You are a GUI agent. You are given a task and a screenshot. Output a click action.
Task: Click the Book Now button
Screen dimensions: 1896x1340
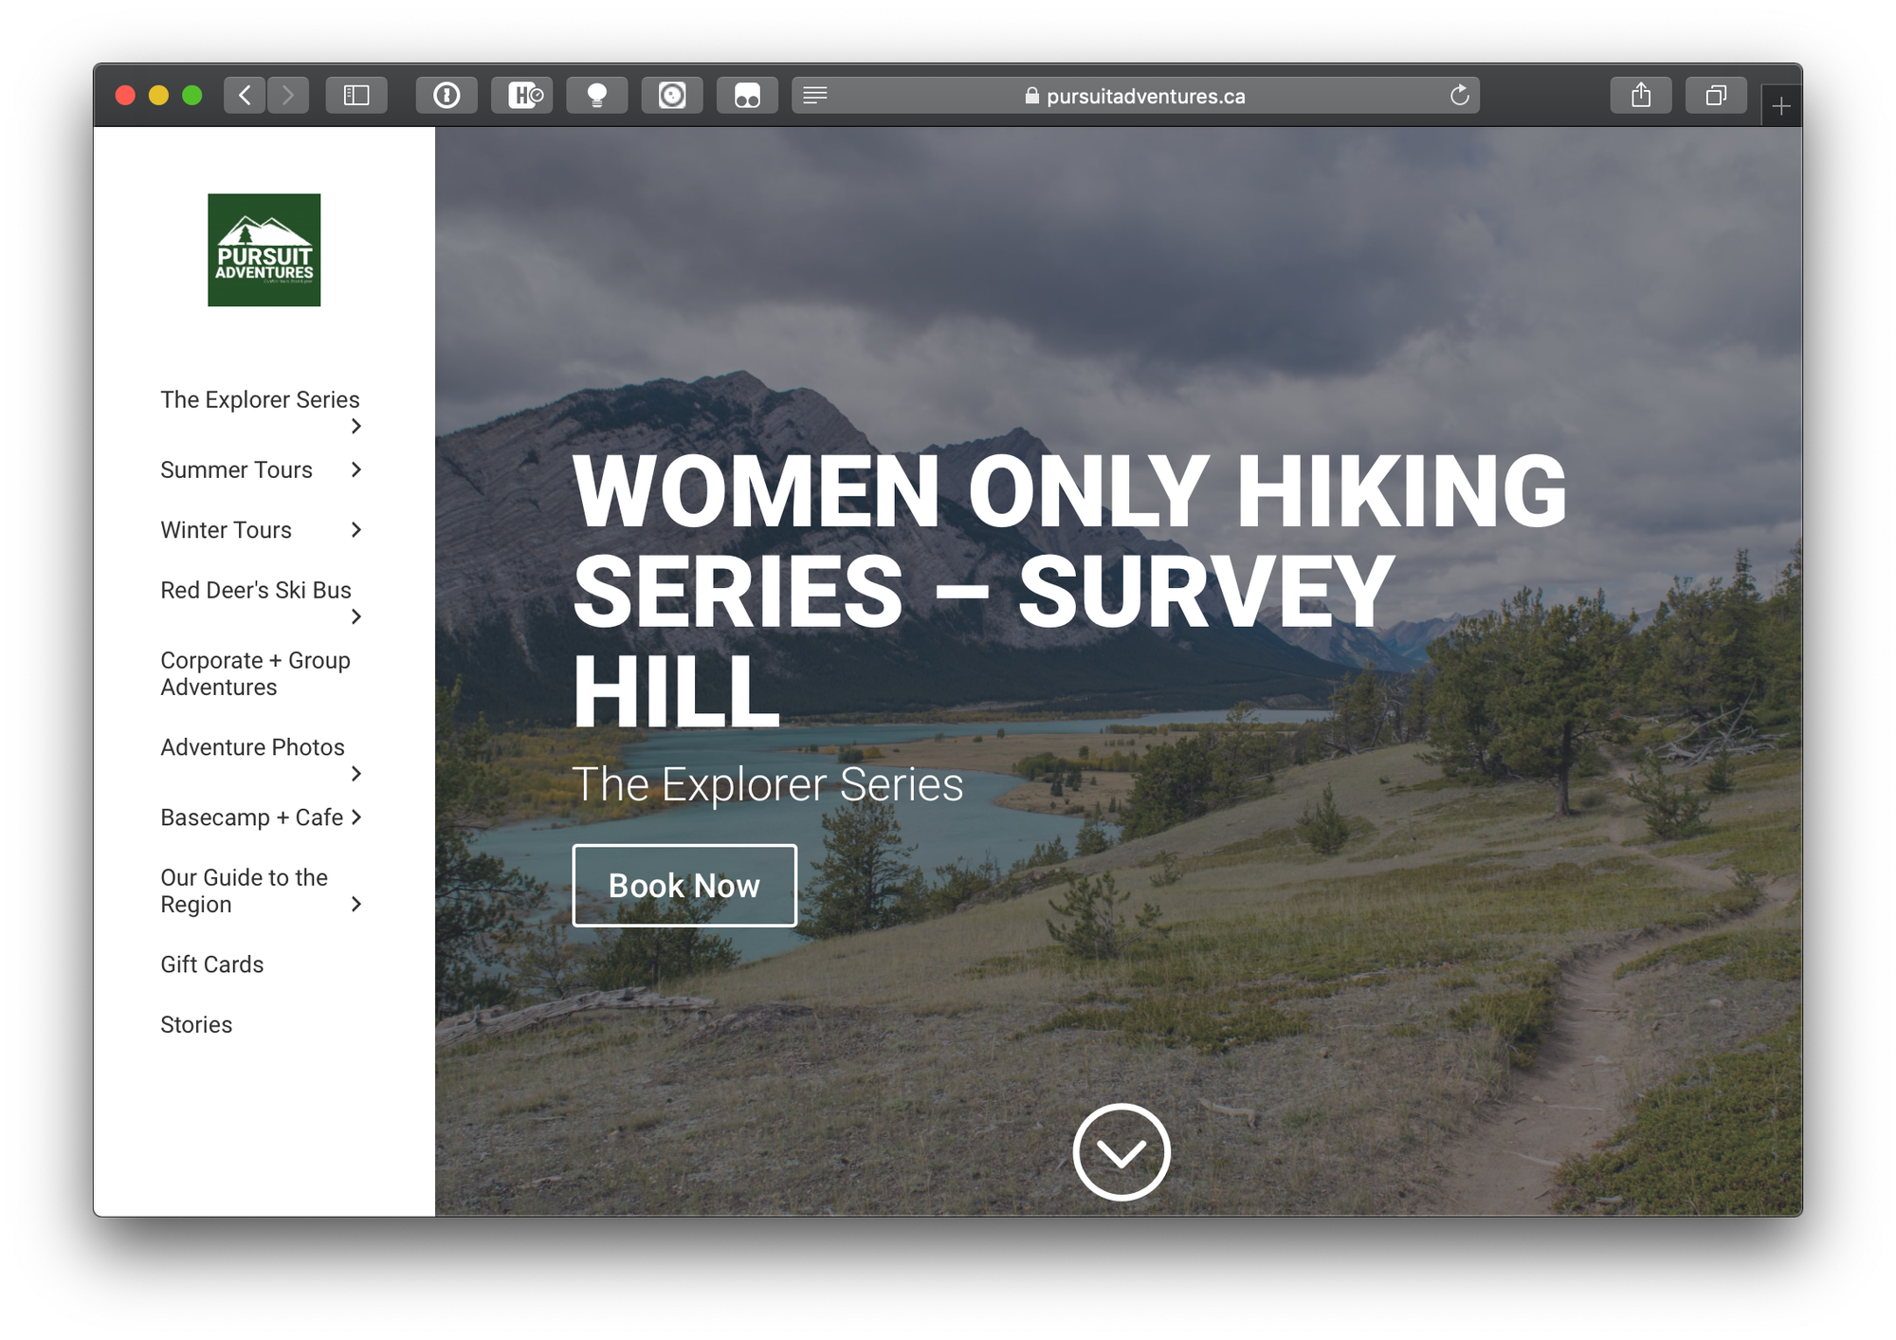pos(684,885)
